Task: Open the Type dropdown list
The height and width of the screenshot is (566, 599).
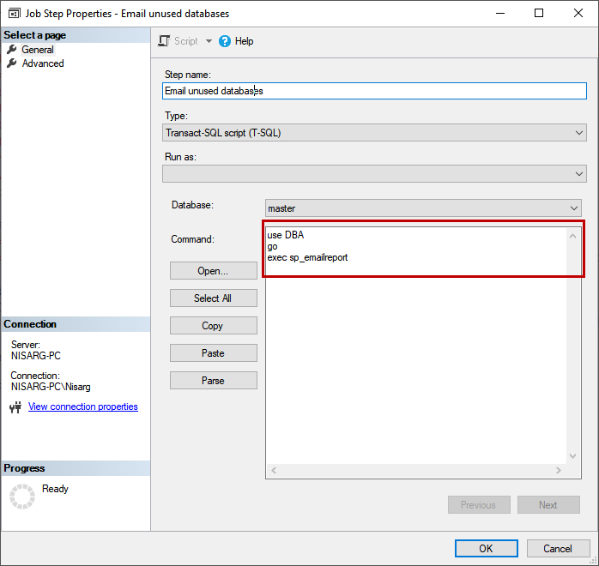Action: pos(374,132)
